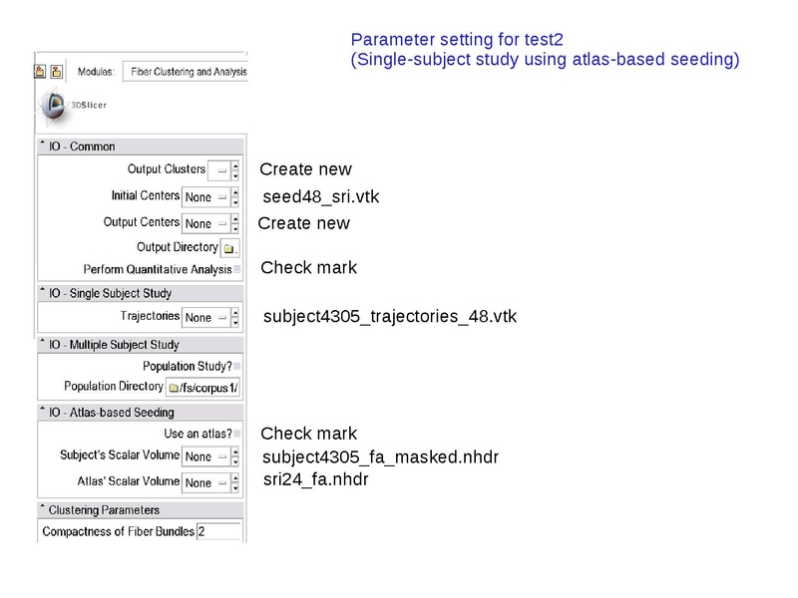Click the up arrow beside Output Clusters
The width and height of the screenshot is (798, 598).
(x=235, y=167)
